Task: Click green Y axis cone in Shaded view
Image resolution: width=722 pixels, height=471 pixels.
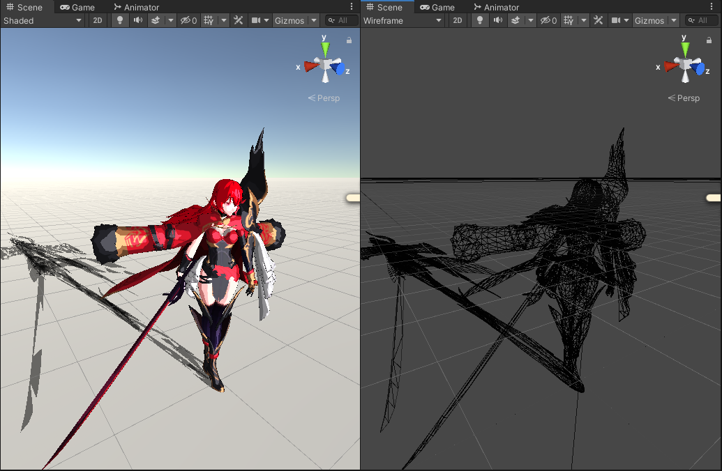Action: [x=326, y=49]
